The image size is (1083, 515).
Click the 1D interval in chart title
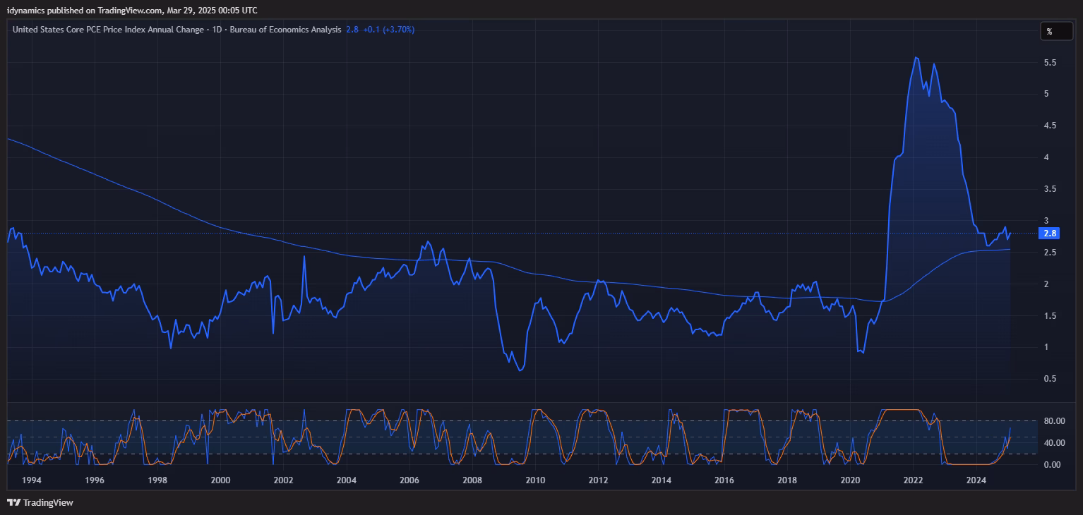(217, 30)
